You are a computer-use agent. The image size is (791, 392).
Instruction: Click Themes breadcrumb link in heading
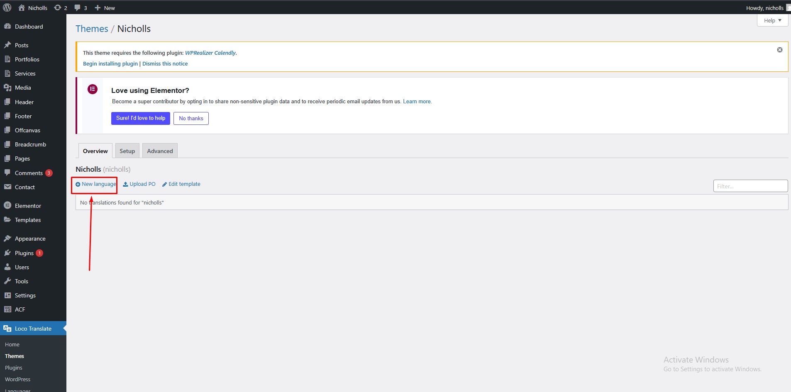point(92,29)
